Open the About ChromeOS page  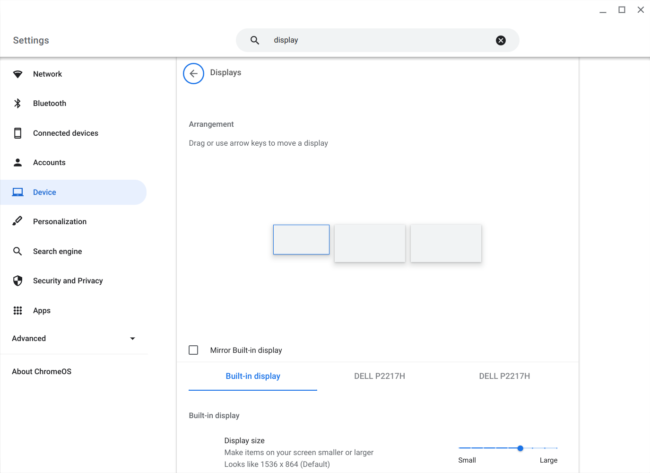tap(42, 372)
